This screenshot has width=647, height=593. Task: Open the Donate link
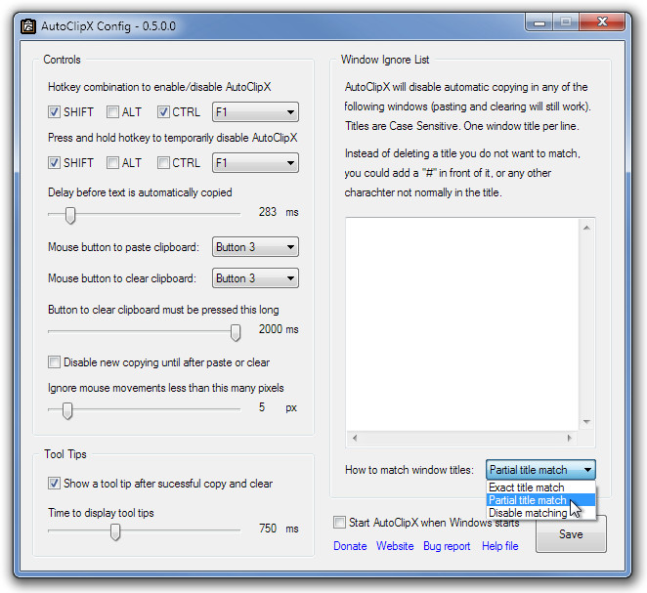tap(350, 546)
